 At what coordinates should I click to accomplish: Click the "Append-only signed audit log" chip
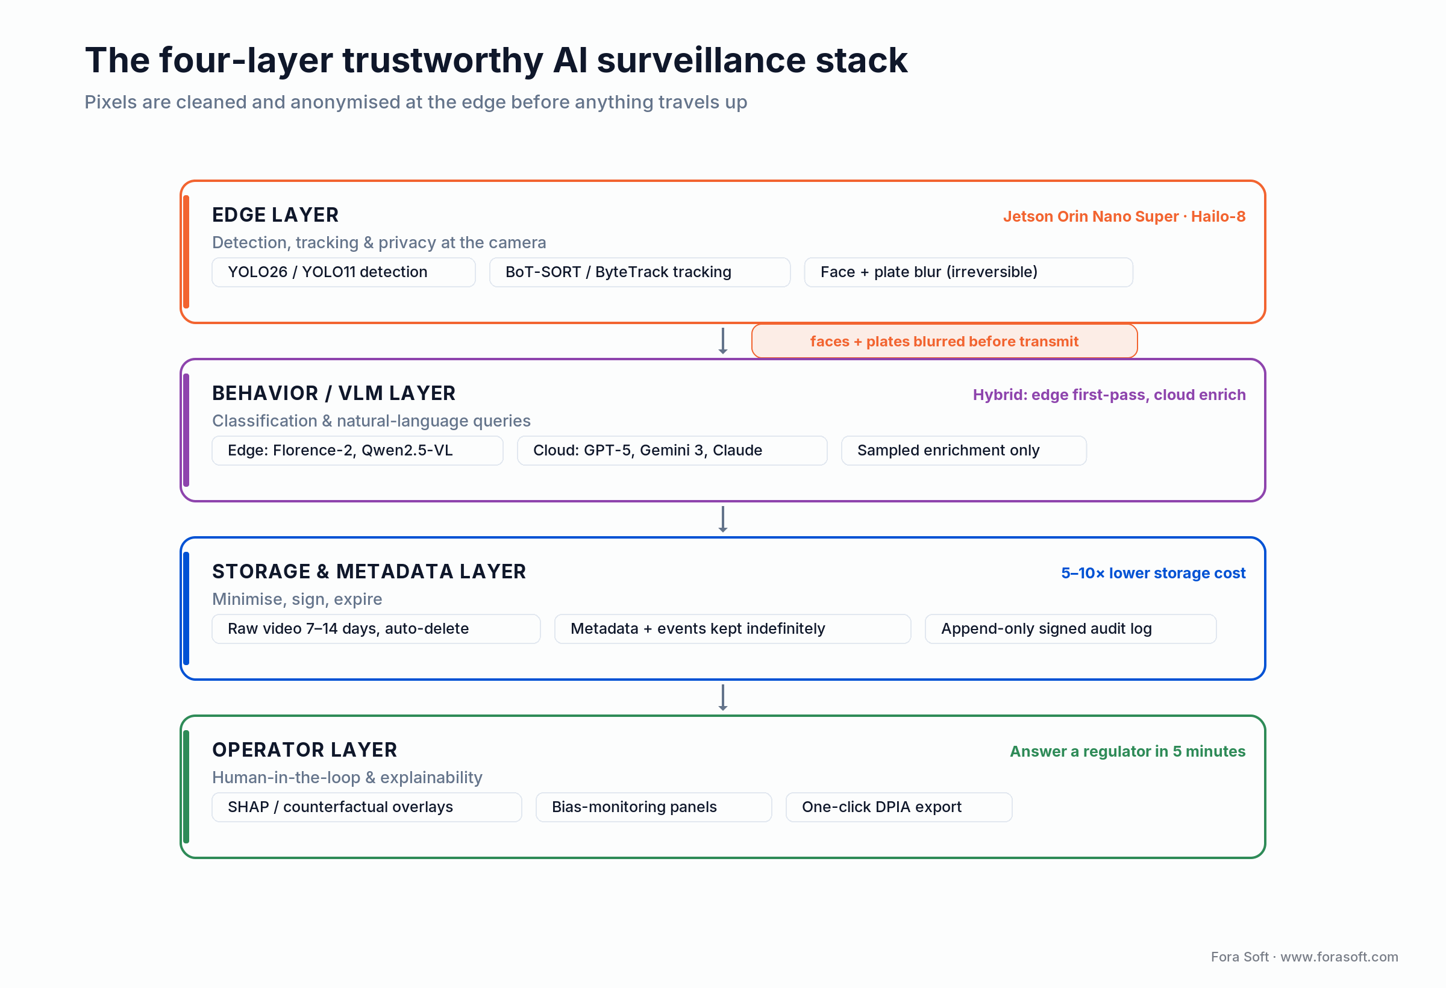[1070, 628]
